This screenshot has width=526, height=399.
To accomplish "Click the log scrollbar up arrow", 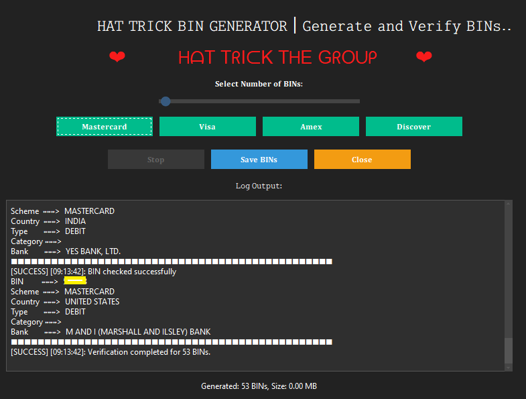I will click(x=508, y=204).
